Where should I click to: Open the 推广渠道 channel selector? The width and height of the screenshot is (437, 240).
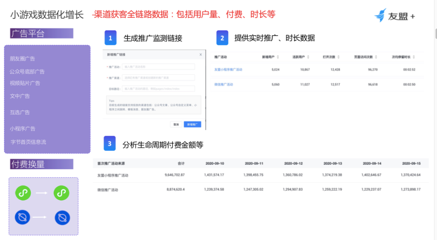pos(158,77)
